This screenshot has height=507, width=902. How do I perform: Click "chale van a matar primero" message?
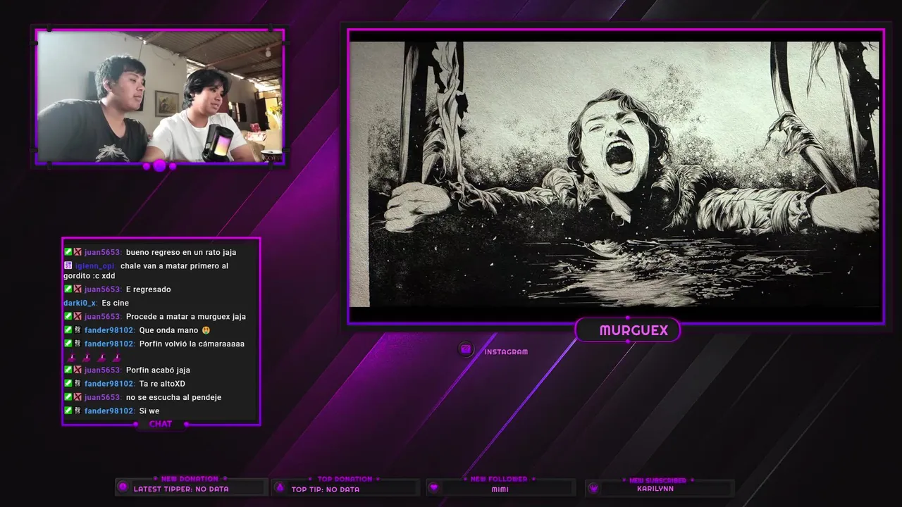146,271
